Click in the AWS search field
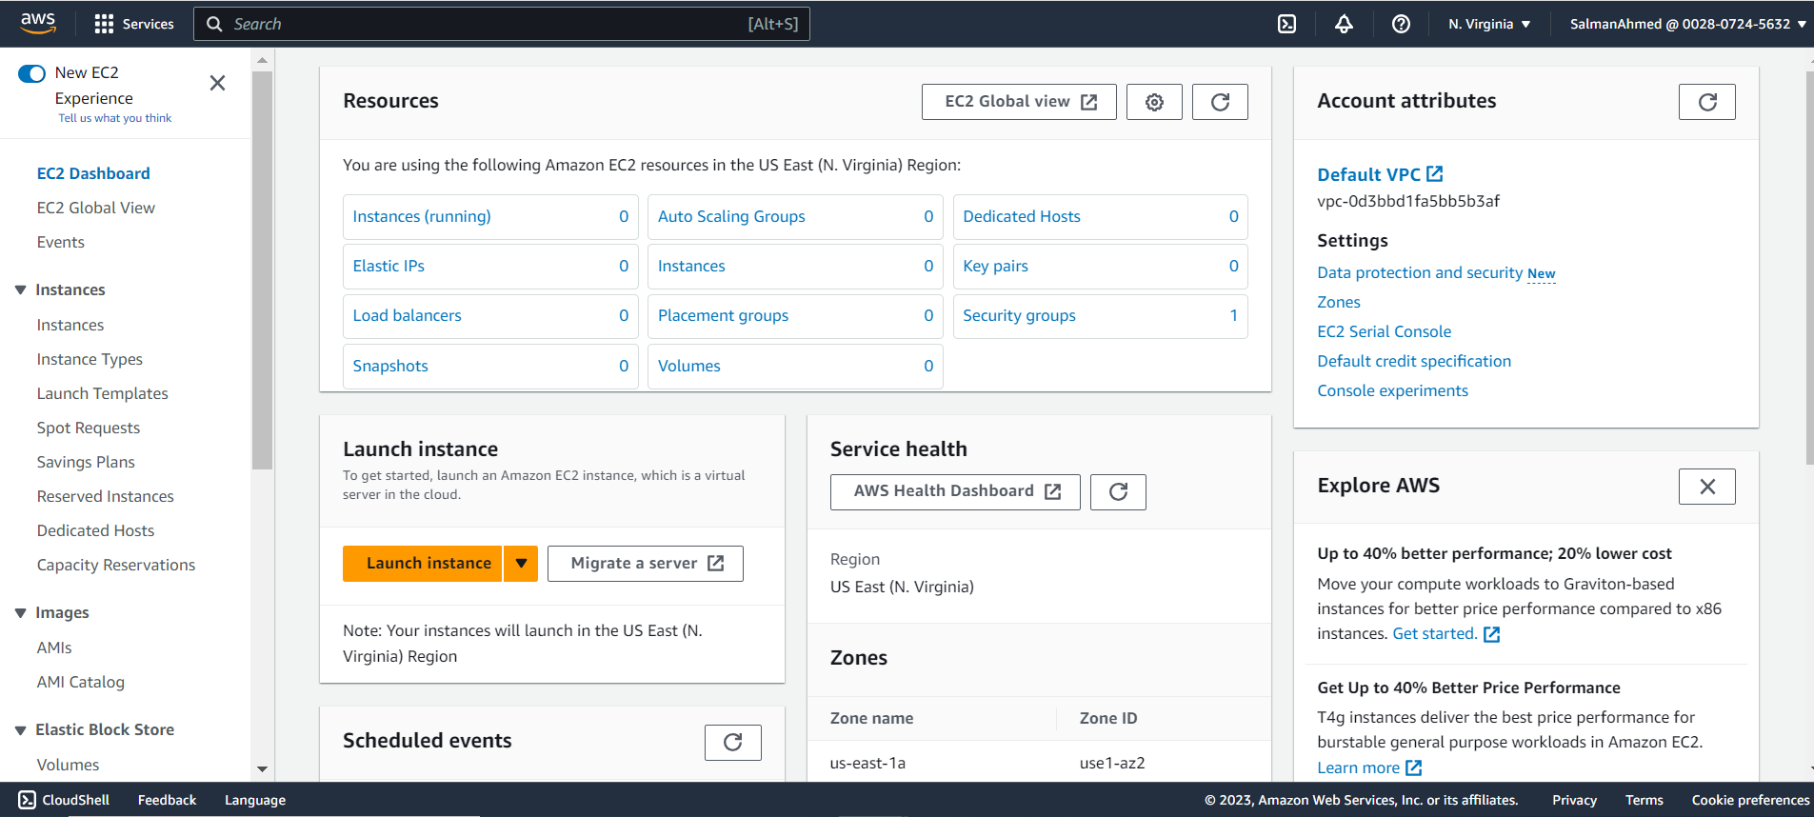The height and width of the screenshot is (817, 1814). point(502,24)
